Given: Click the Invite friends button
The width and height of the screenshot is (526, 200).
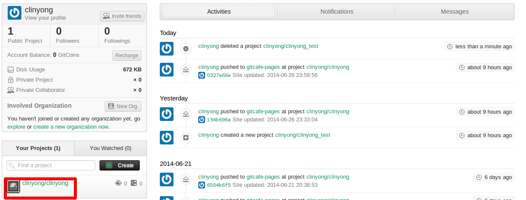Looking at the screenshot, I should pyautogui.click(x=122, y=16).
